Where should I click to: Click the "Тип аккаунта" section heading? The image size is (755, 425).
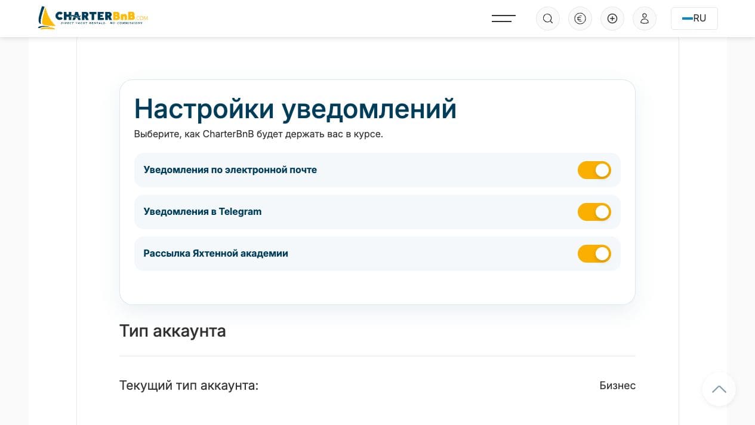click(172, 331)
